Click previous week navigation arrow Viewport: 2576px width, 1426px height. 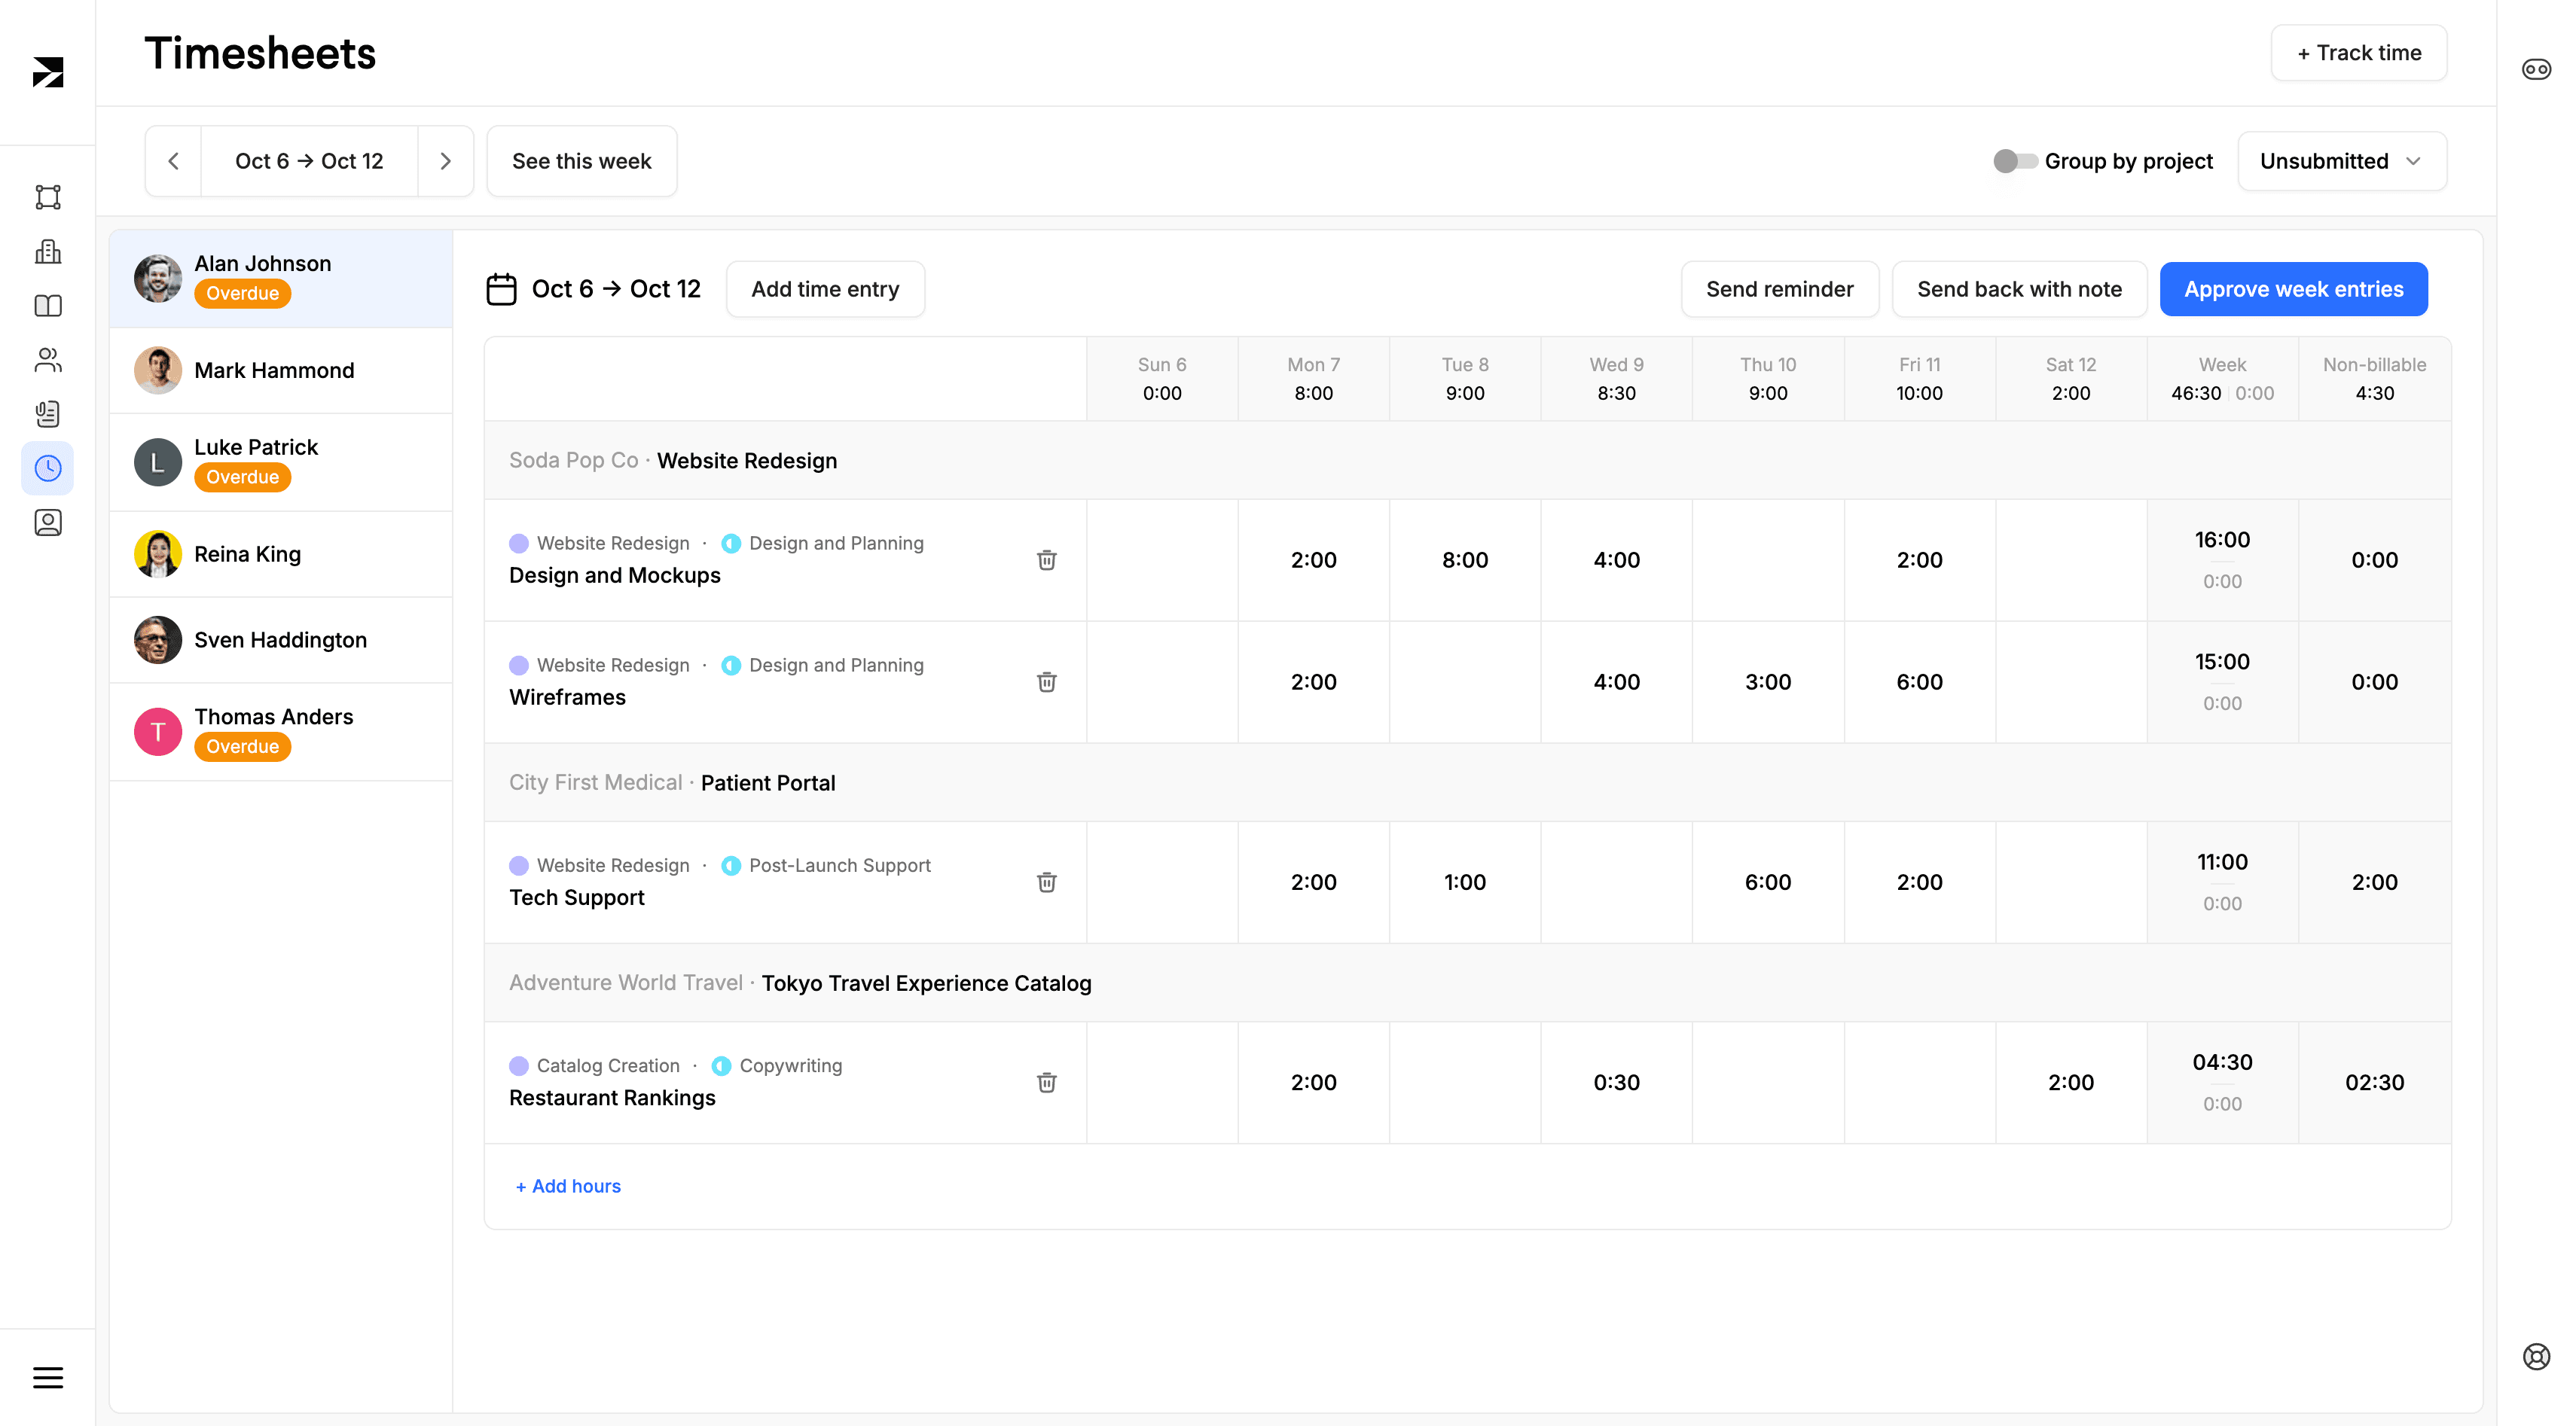[x=174, y=160]
